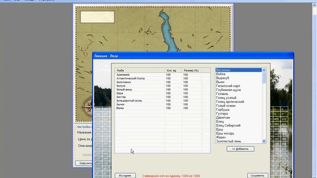Select 'Золотистый линь' in the fish list
Image resolution: width=317 pixels, height=178 pixels.
239,141
